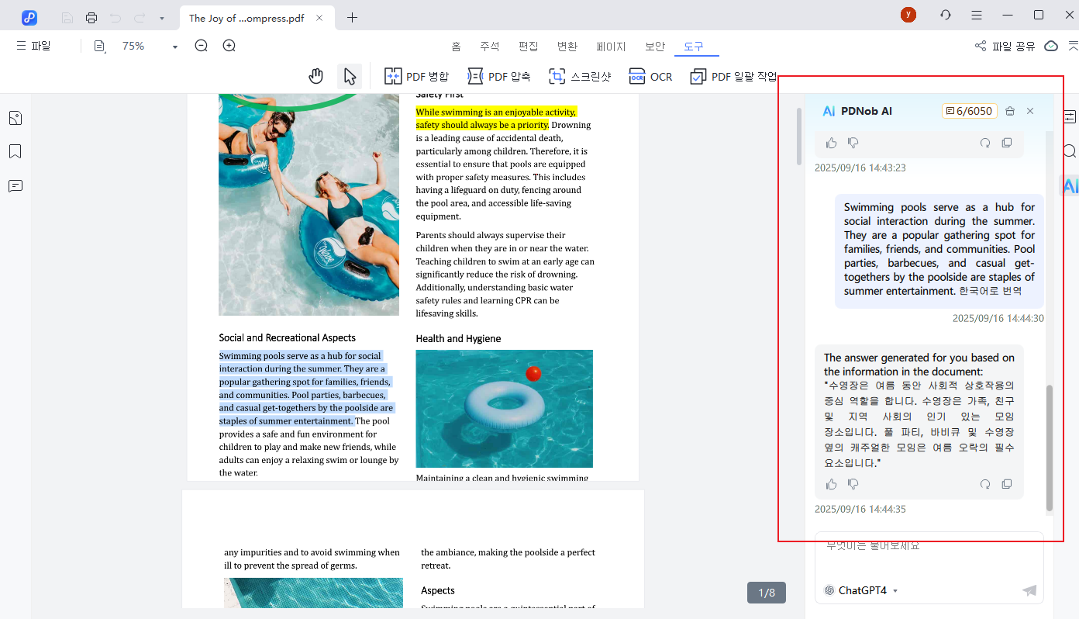
Task: Start the 스크린샷 screenshot tool
Action: (580, 76)
